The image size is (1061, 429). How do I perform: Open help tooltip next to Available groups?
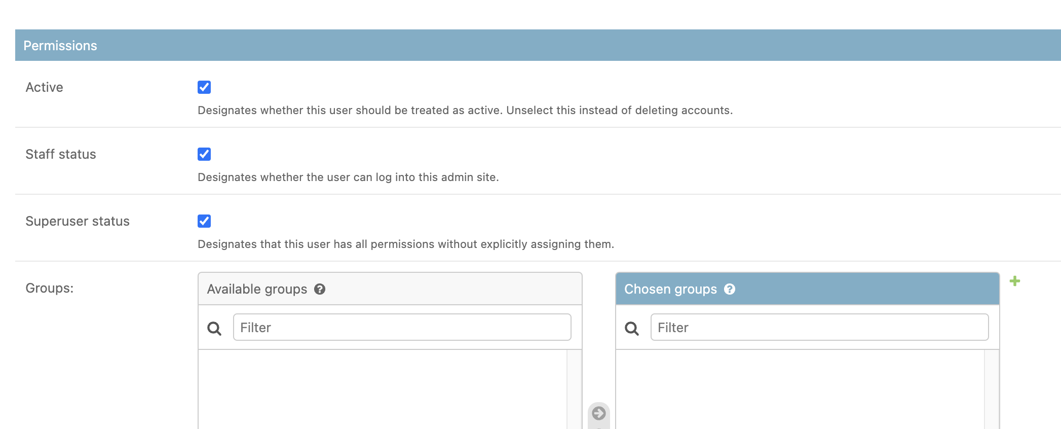[320, 289]
